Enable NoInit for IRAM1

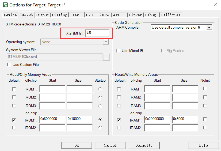pos(205,119)
